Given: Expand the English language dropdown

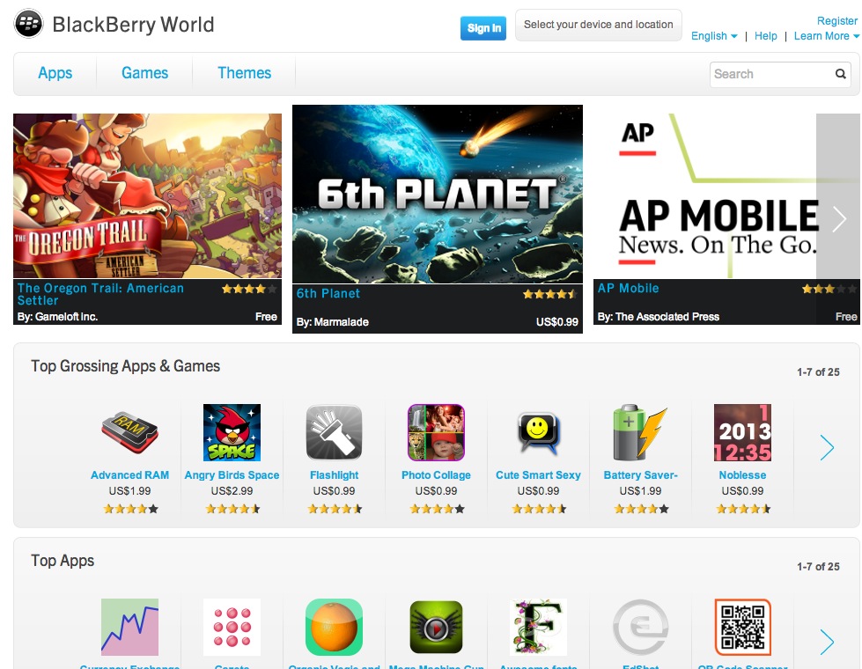Looking at the screenshot, I should click(x=713, y=36).
